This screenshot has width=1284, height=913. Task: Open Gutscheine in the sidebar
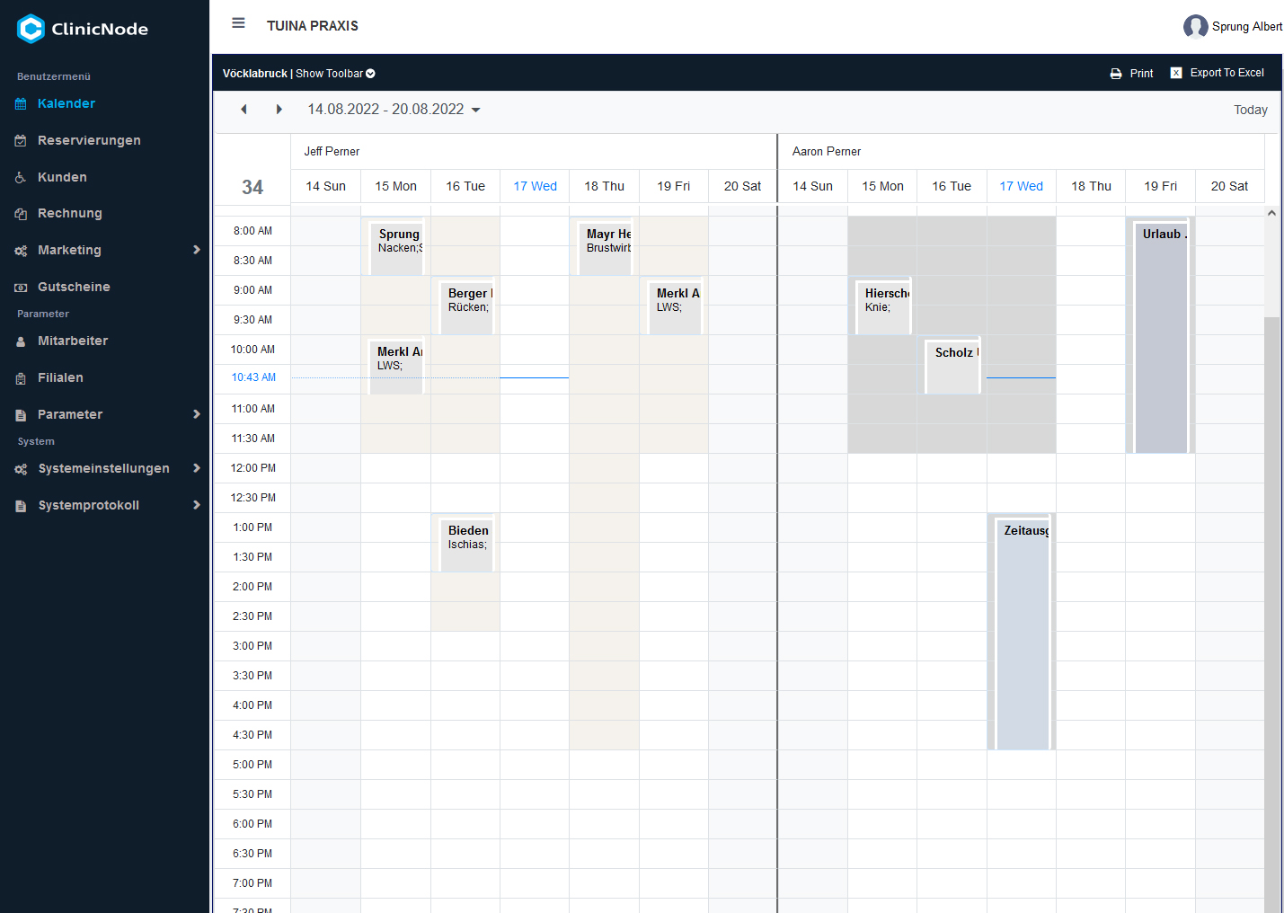(74, 287)
